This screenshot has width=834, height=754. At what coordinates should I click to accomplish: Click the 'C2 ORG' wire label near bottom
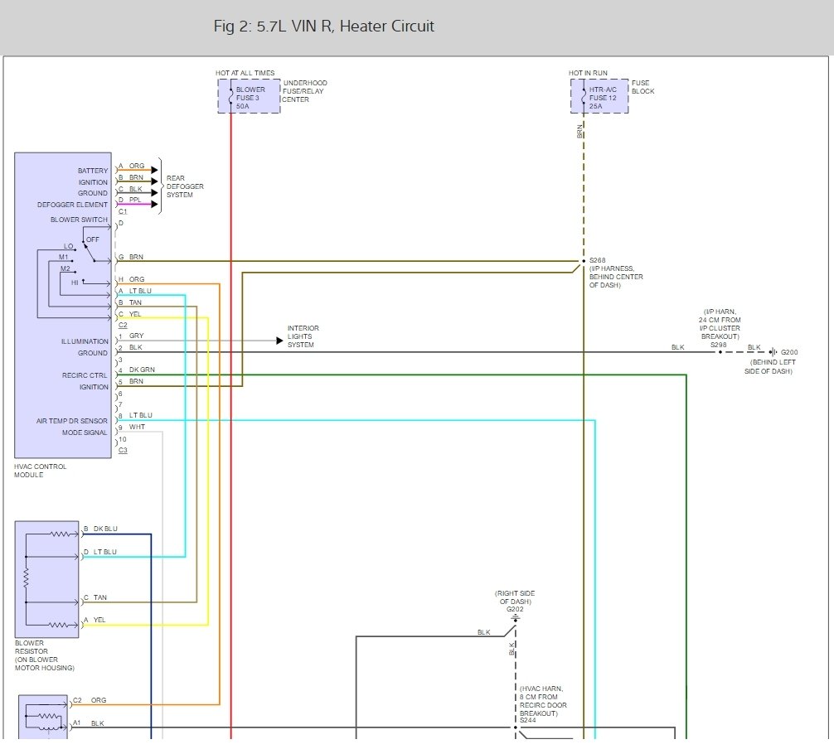point(90,701)
